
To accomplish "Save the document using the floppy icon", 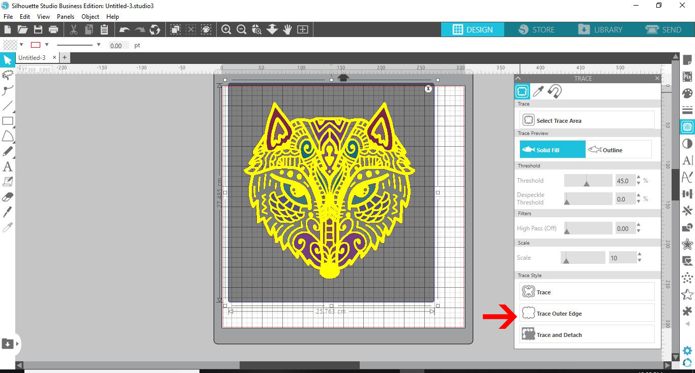I will tap(38, 29).
